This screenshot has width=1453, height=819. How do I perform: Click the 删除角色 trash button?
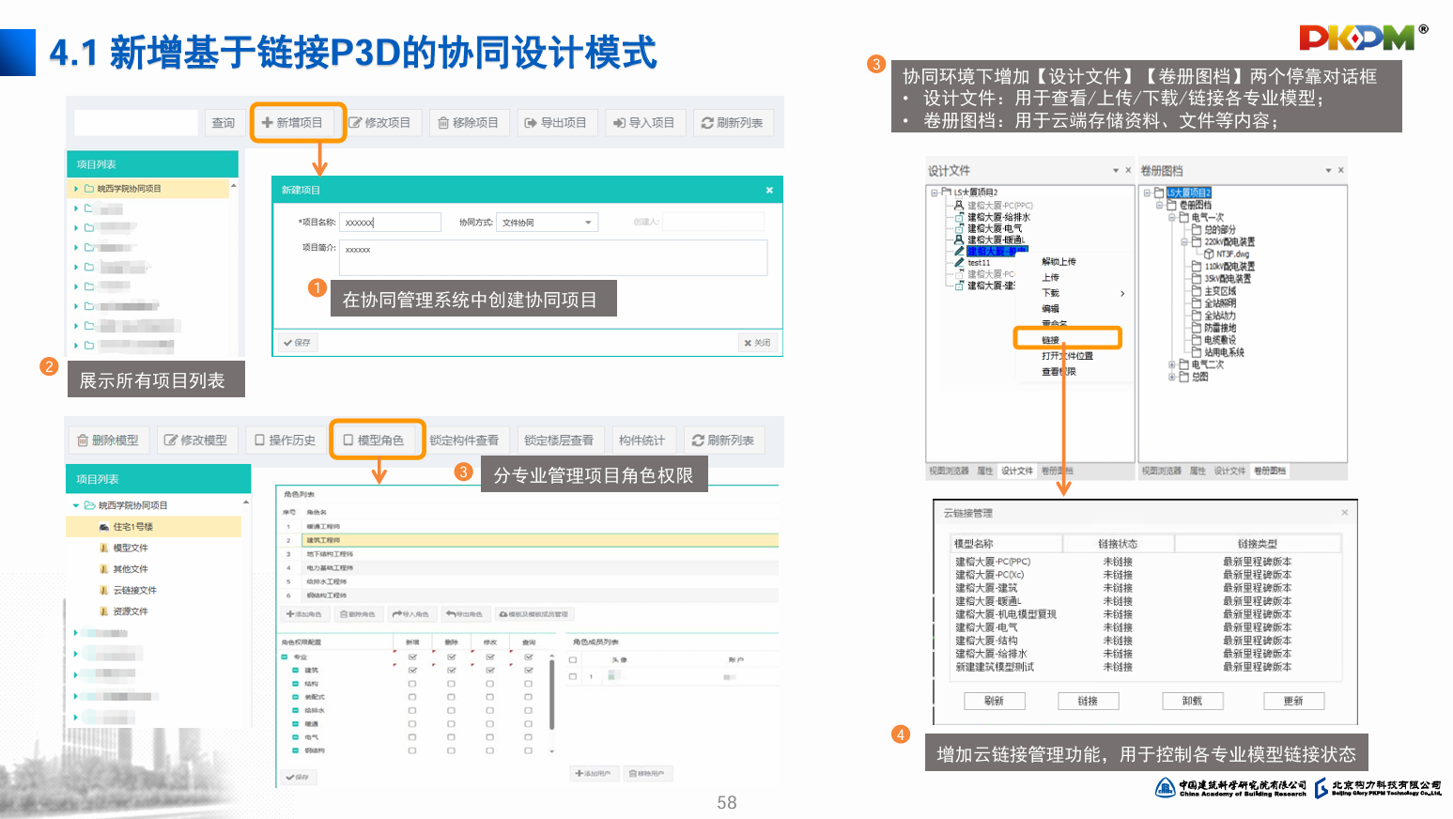358,614
